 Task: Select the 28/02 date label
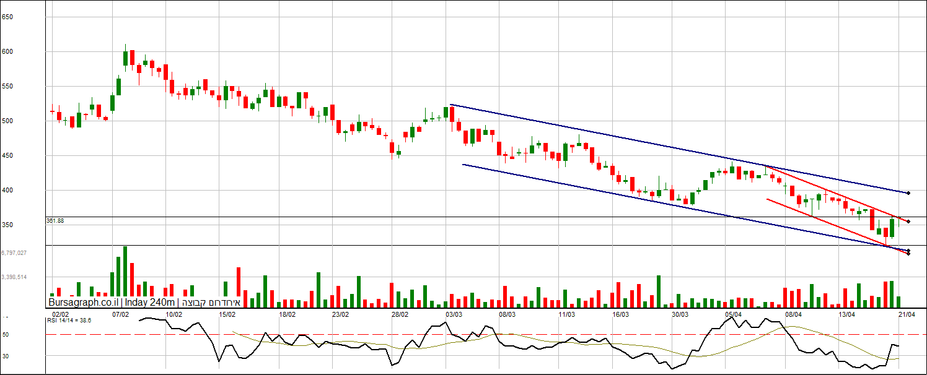[x=400, y=314]
